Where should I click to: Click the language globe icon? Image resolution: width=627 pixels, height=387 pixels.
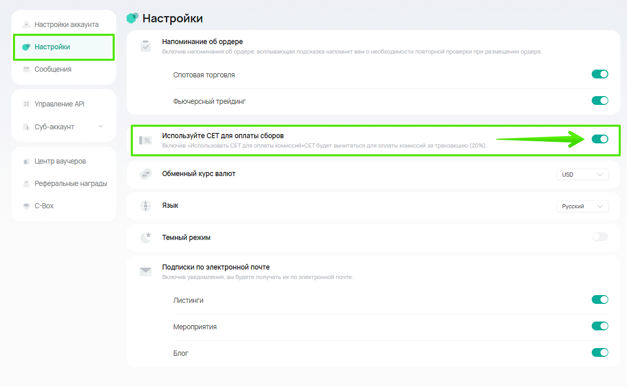tap(145, 206)
